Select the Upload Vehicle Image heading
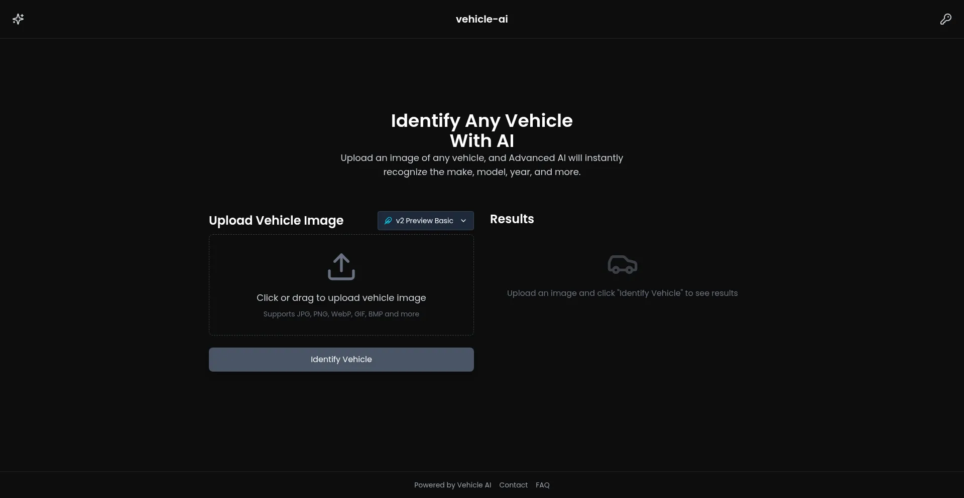 click(276, 221)
